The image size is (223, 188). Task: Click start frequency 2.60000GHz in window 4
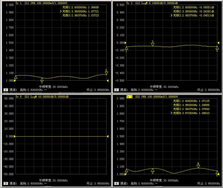coord(142,183)
